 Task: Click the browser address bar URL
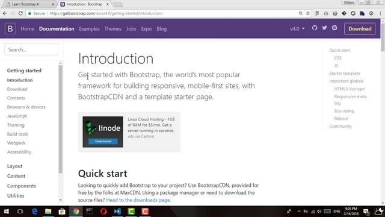106,13
